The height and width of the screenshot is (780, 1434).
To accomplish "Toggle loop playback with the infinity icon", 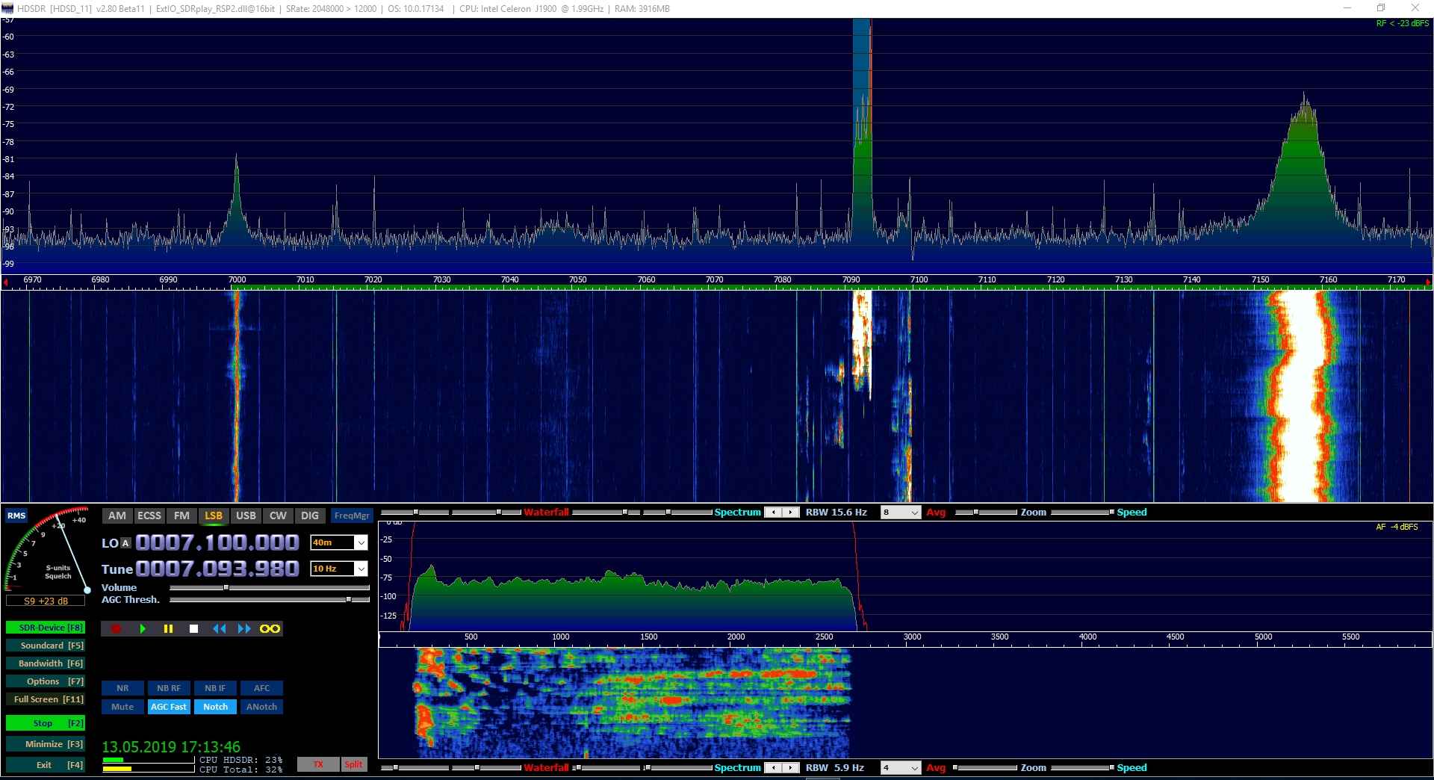I will pos(270,629).
